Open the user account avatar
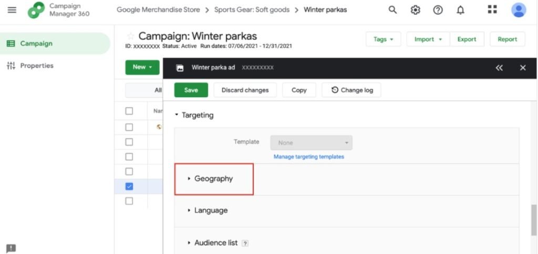This screenshot has width=538, height=254. pyautogui.click(x=519, y=10)
